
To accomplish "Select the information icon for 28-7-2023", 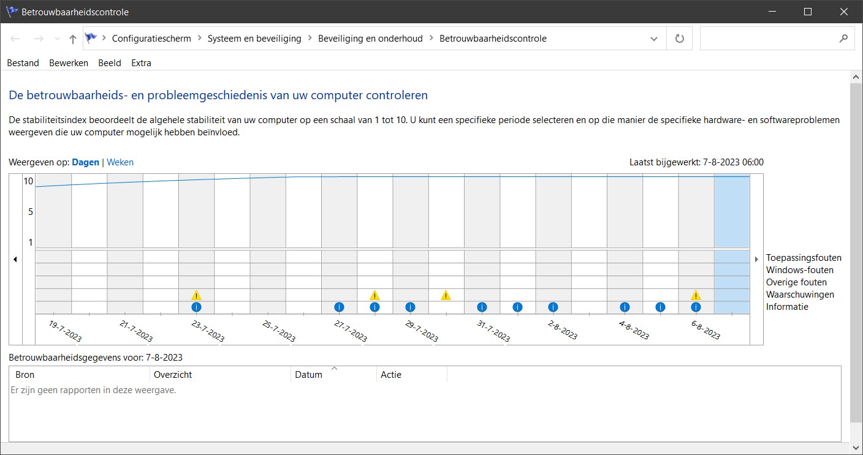I will [x=375, y=307].
